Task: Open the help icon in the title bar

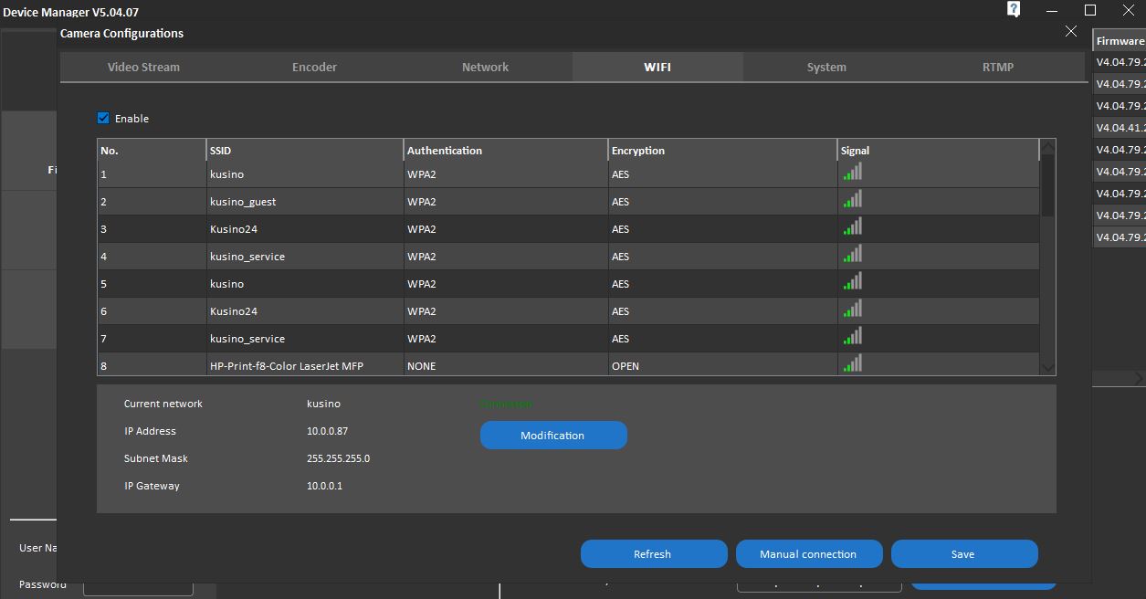Action: click(x=1014, y=10)
